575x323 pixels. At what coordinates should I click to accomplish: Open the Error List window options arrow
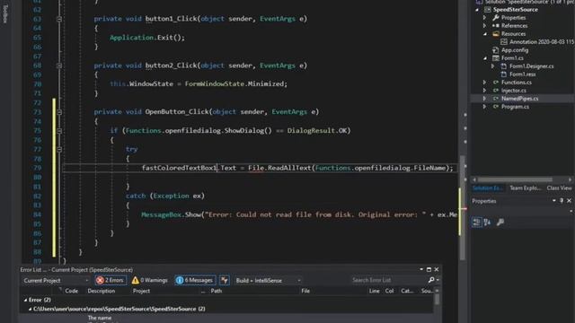pos(421,269)
